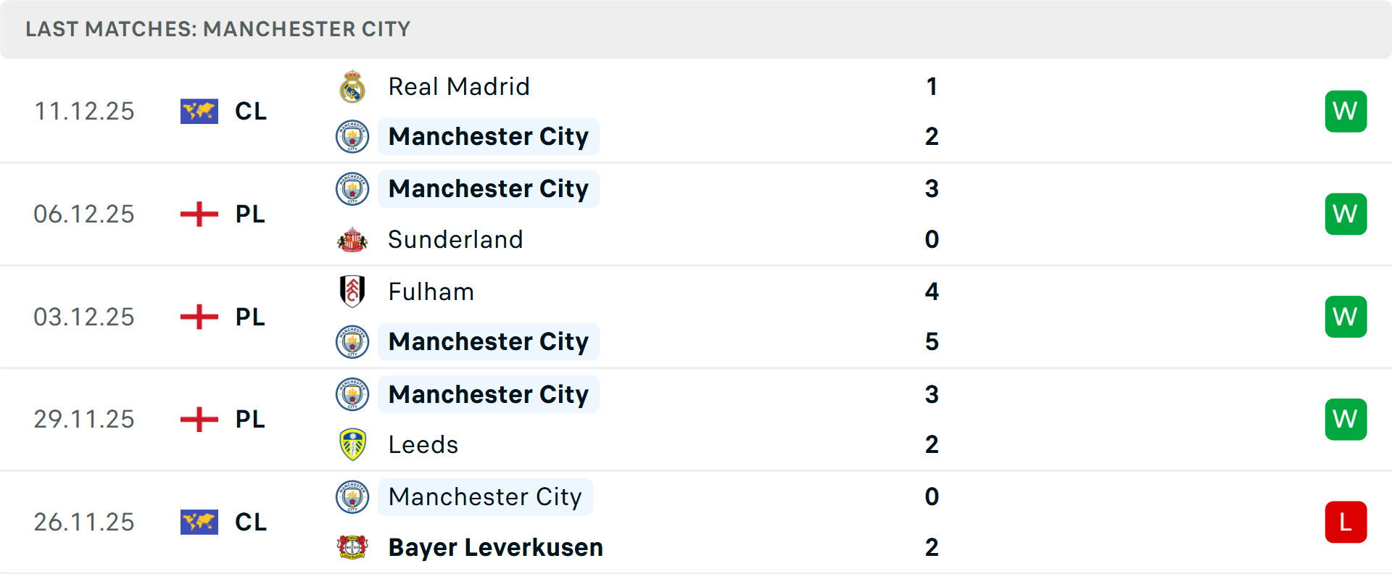Click Champions League flag icon for 11.12.25
Viewport: 1392px width, 574px height.
pyautogui.click(x=199, y=112)
